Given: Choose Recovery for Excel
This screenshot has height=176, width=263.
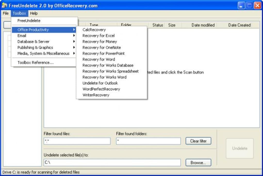Looking at the screenshot, I should tap(98, 36).
